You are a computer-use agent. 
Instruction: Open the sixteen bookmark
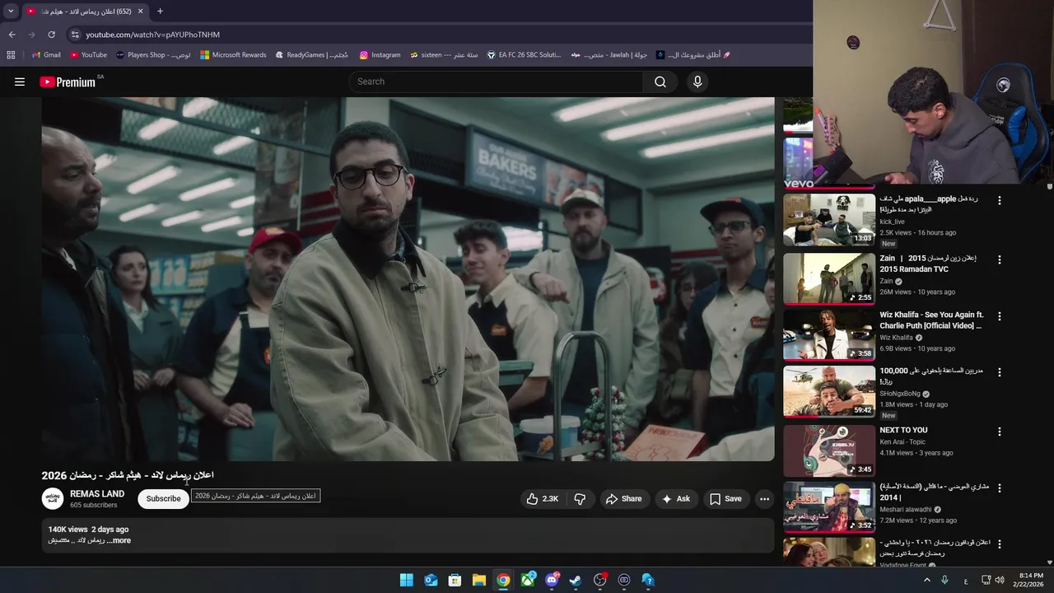coord(444,55)
